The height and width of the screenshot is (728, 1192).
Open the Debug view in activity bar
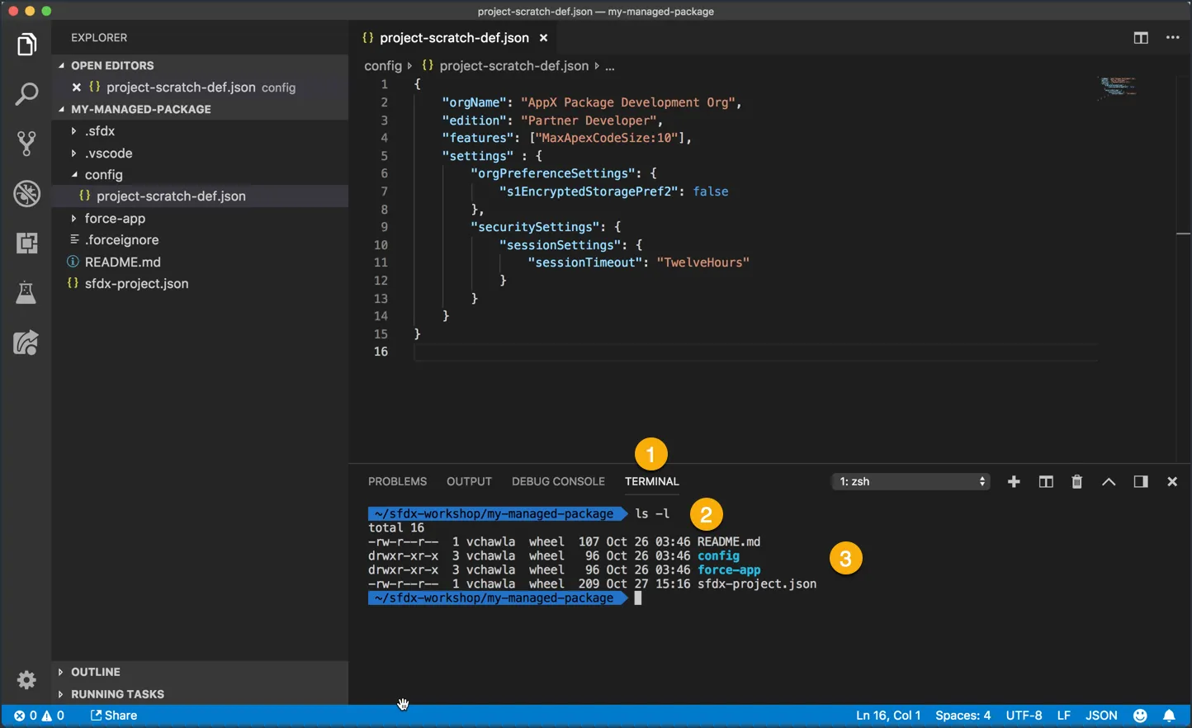pyautogui.click(x=26, y=194)
